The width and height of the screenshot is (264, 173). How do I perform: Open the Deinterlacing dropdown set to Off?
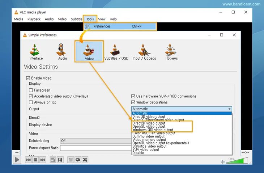coord(96,141)
